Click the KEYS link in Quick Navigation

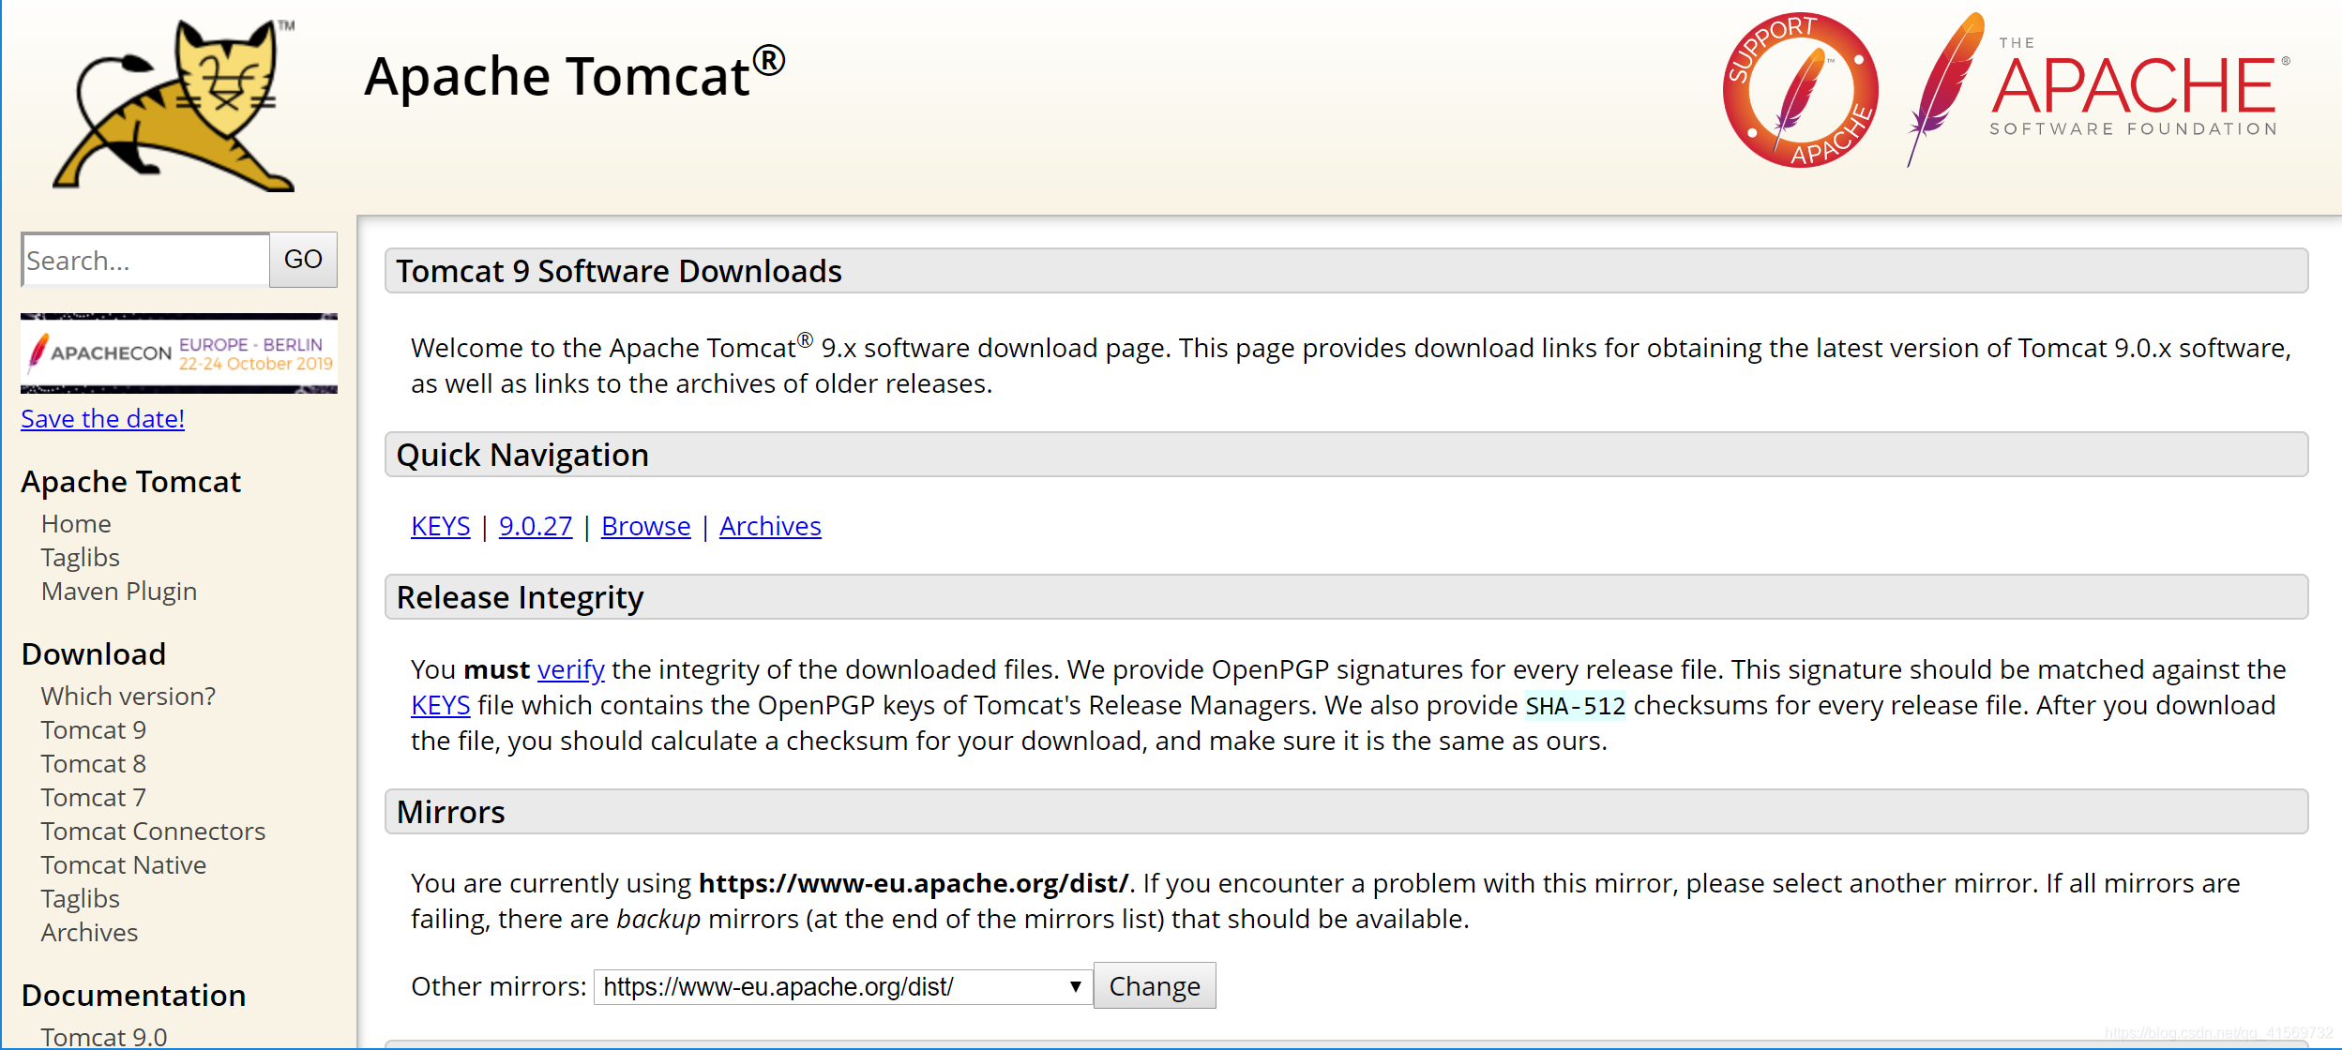pos(438,524)
